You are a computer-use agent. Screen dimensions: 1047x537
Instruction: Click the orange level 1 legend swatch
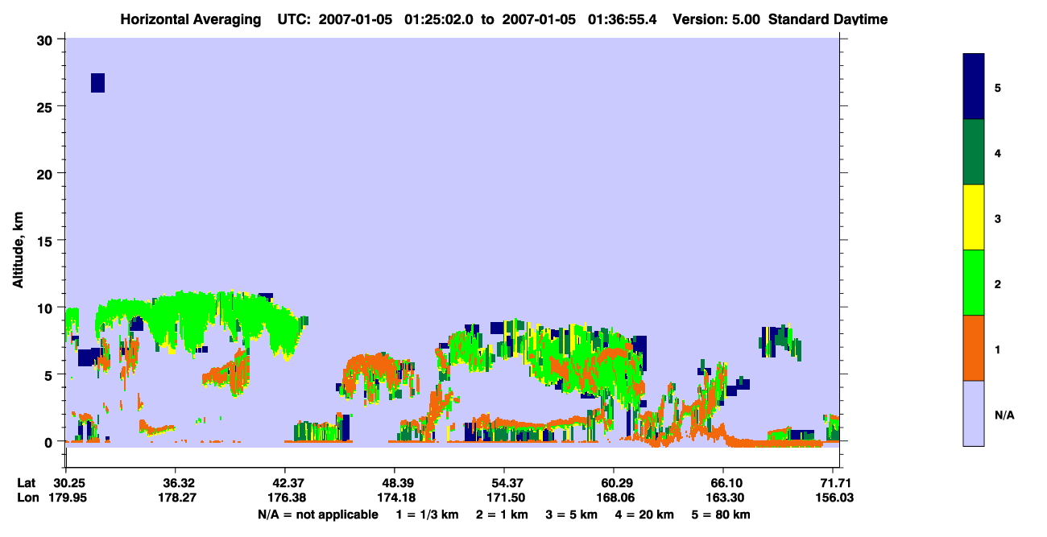pos(974,348)
